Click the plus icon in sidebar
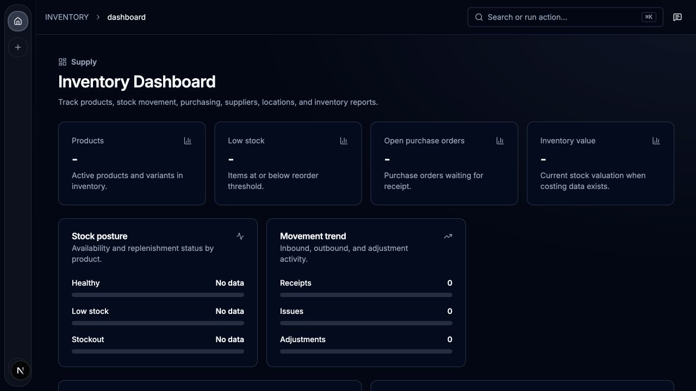The image size is (696, 391). 18,47
